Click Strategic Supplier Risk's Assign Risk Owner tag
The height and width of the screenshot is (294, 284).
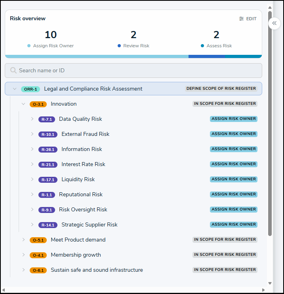[234, 224]
